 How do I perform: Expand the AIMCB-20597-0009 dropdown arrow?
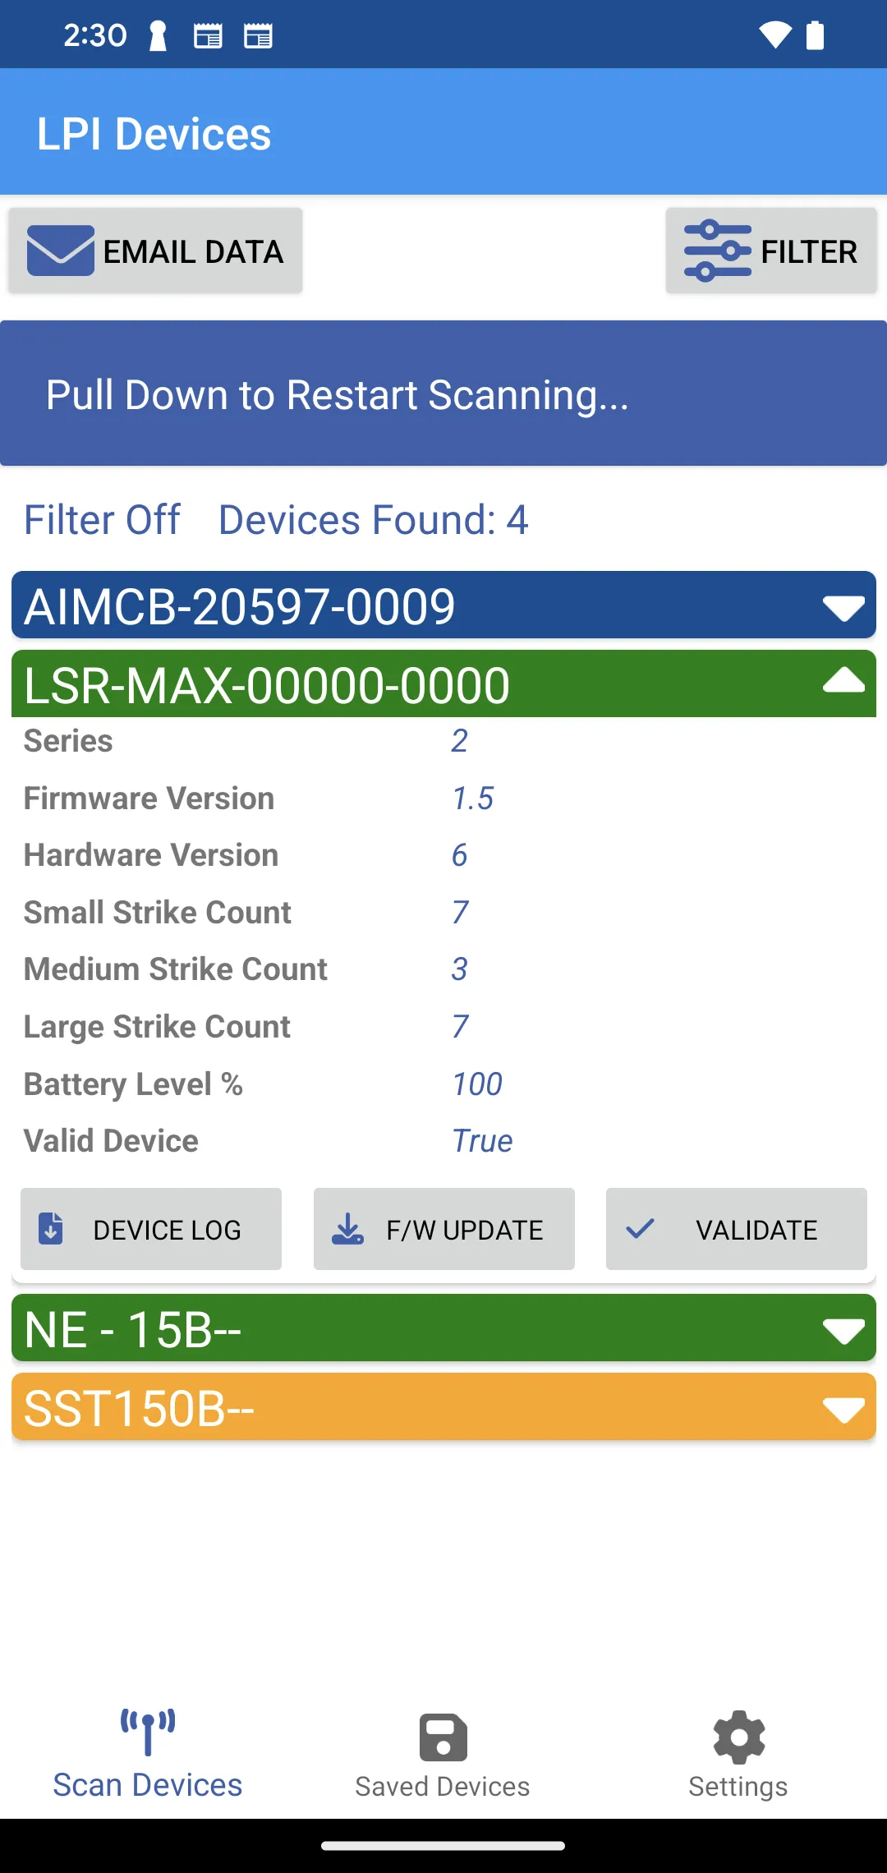843,608
